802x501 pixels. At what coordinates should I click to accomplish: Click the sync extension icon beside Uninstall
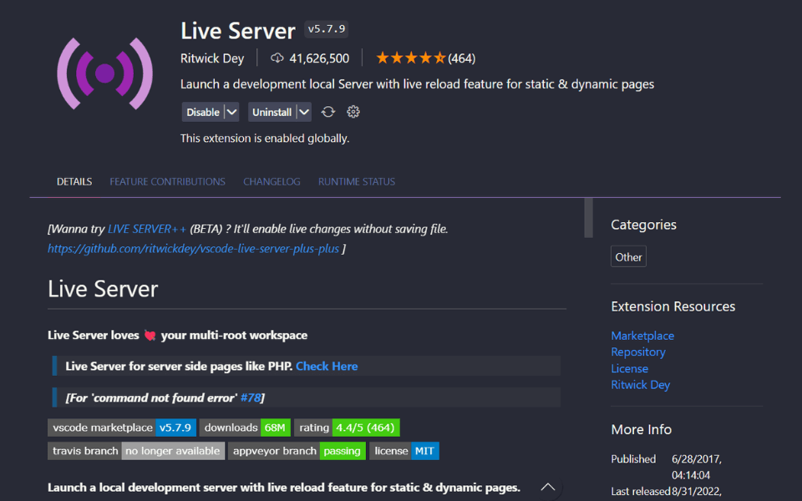pos(328,112)
